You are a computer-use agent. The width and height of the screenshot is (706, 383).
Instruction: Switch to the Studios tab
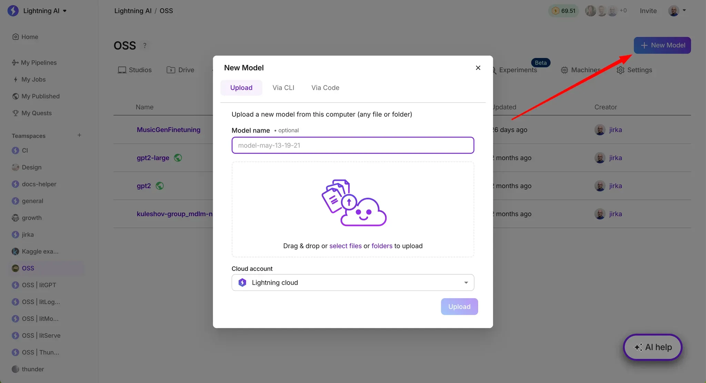click(x=135, y=70)
